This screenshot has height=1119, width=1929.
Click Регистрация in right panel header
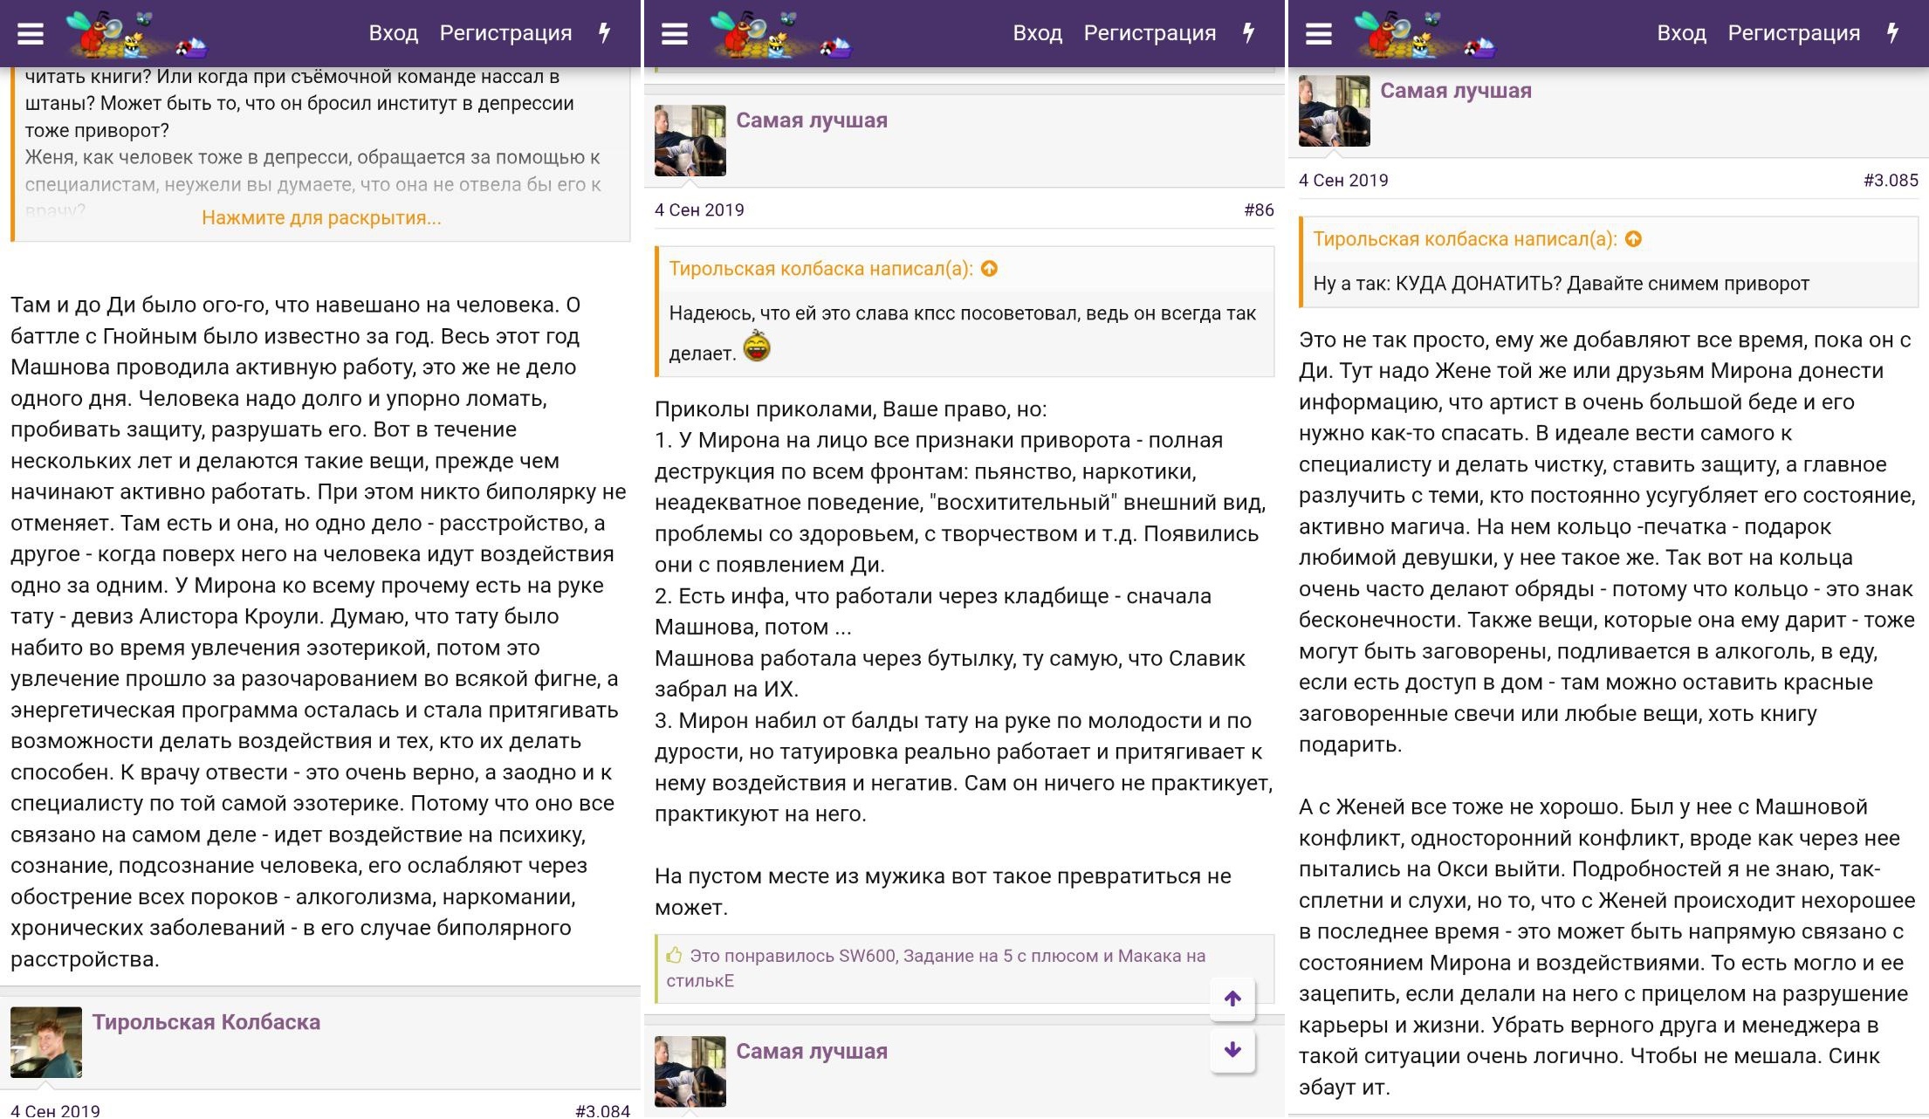[1793, 33]
